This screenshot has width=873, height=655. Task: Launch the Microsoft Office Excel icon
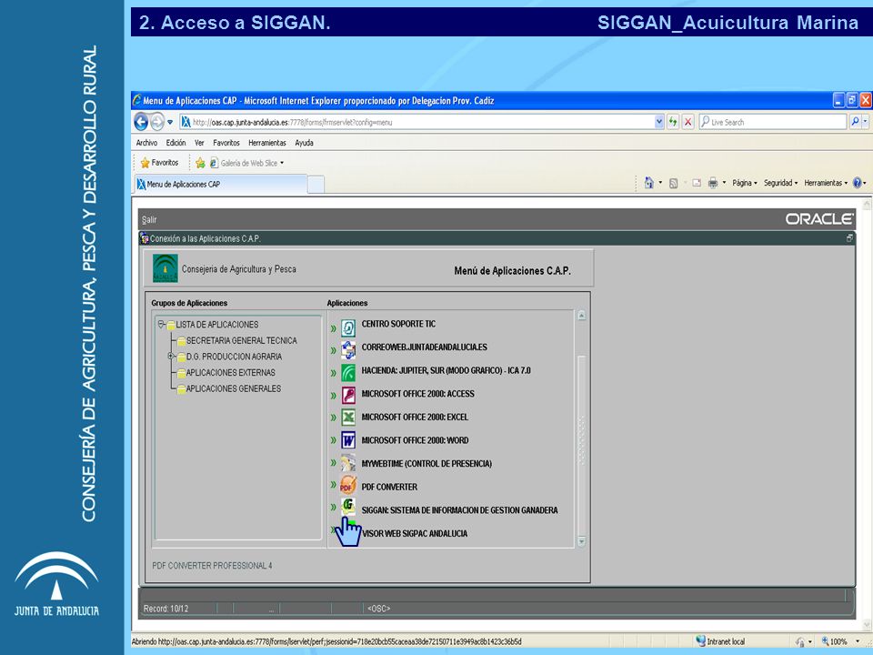pos(348,418)
